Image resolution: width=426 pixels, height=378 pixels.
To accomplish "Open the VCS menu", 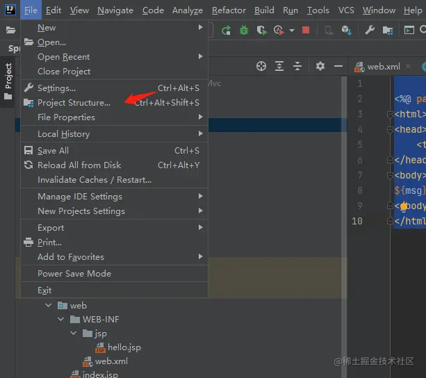I will click(346, 10).
